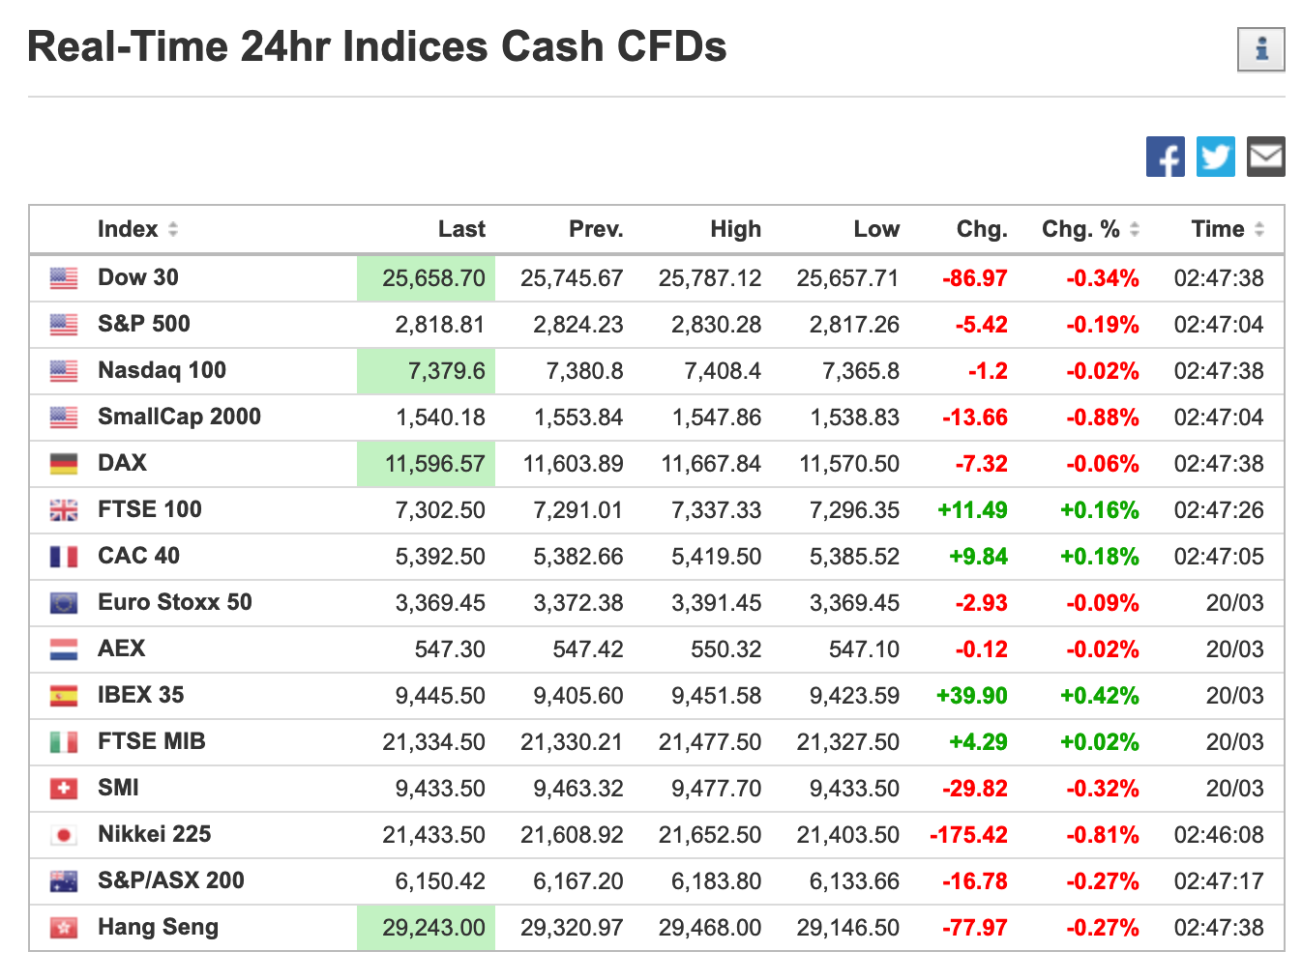Sort by Chg. % column arrows
This screenshot has width=1302, height=980.
(1135, 229)
